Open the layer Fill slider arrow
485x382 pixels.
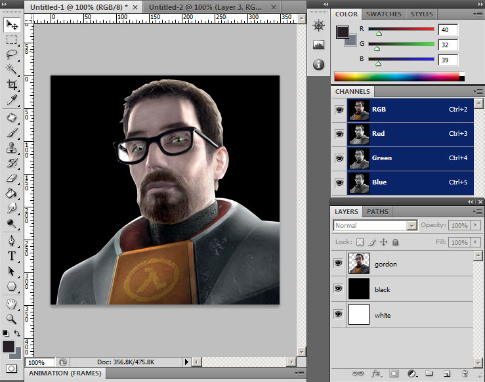coord(475,242)
